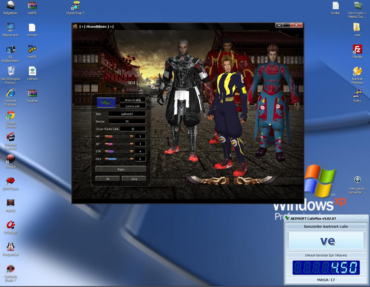Click the Sil button to delete the character

108,179
